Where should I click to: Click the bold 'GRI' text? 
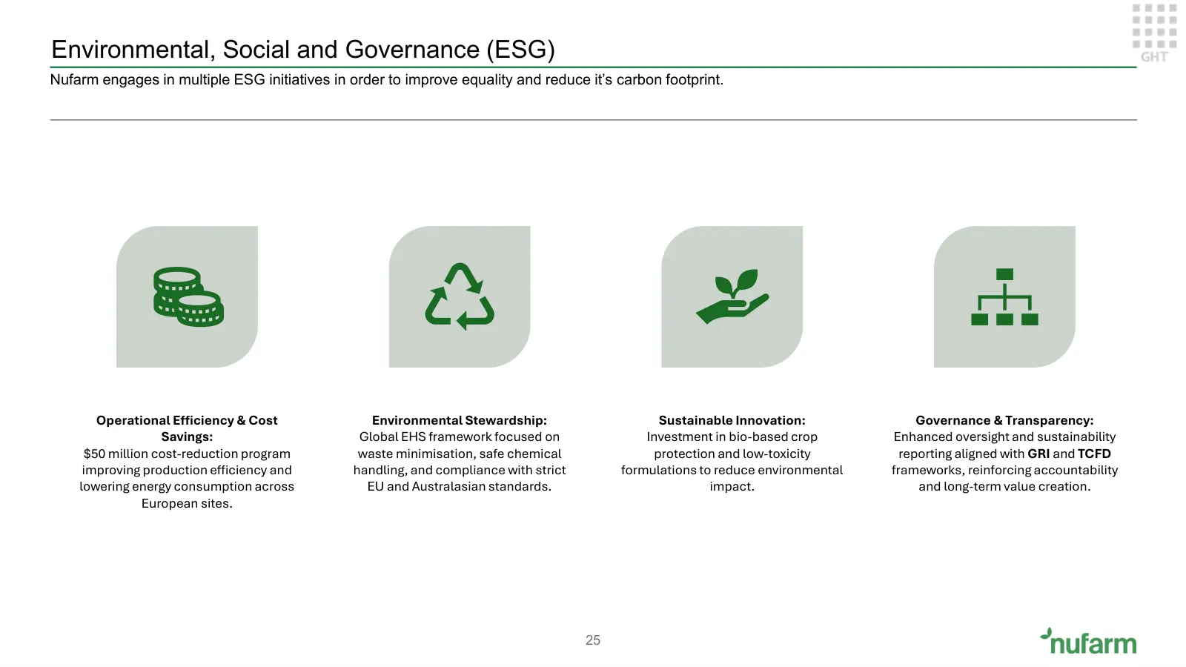[x=1038, y=454]
